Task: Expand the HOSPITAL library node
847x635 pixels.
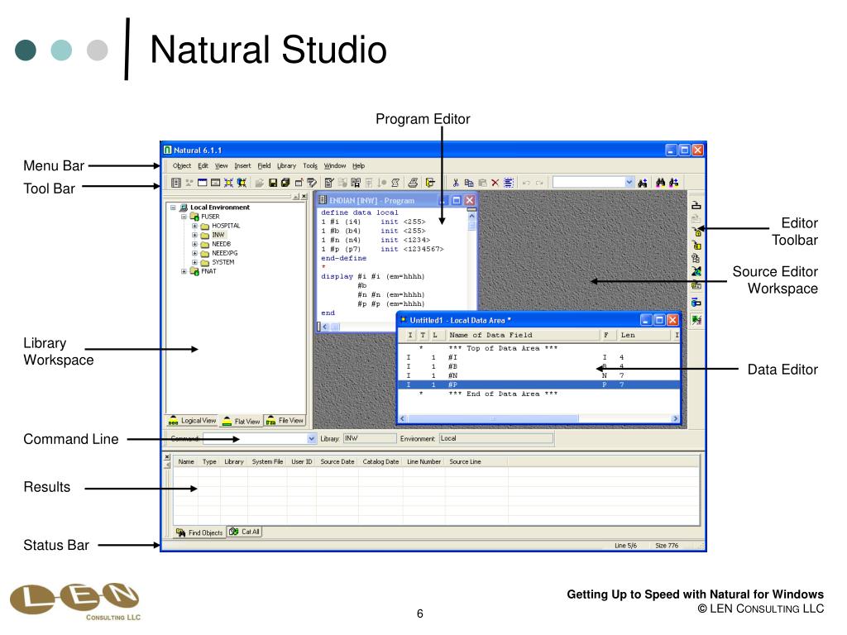Action: point(194,226)
